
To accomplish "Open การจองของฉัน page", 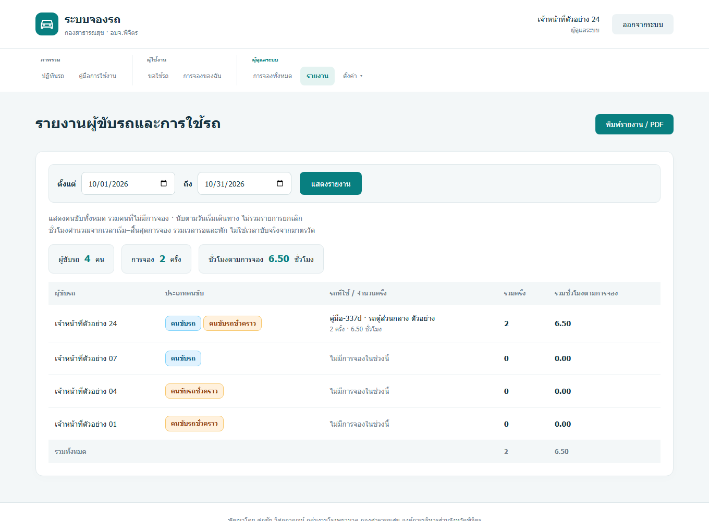I will [x=202, y=76].
